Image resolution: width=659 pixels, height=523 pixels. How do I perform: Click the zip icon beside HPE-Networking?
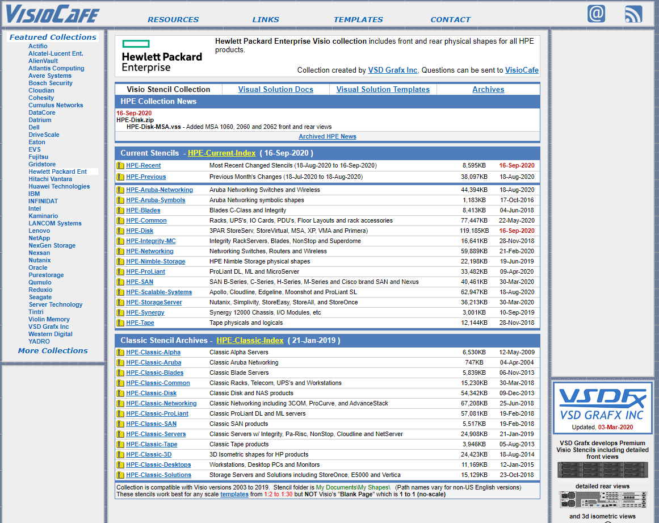(120, 252)
